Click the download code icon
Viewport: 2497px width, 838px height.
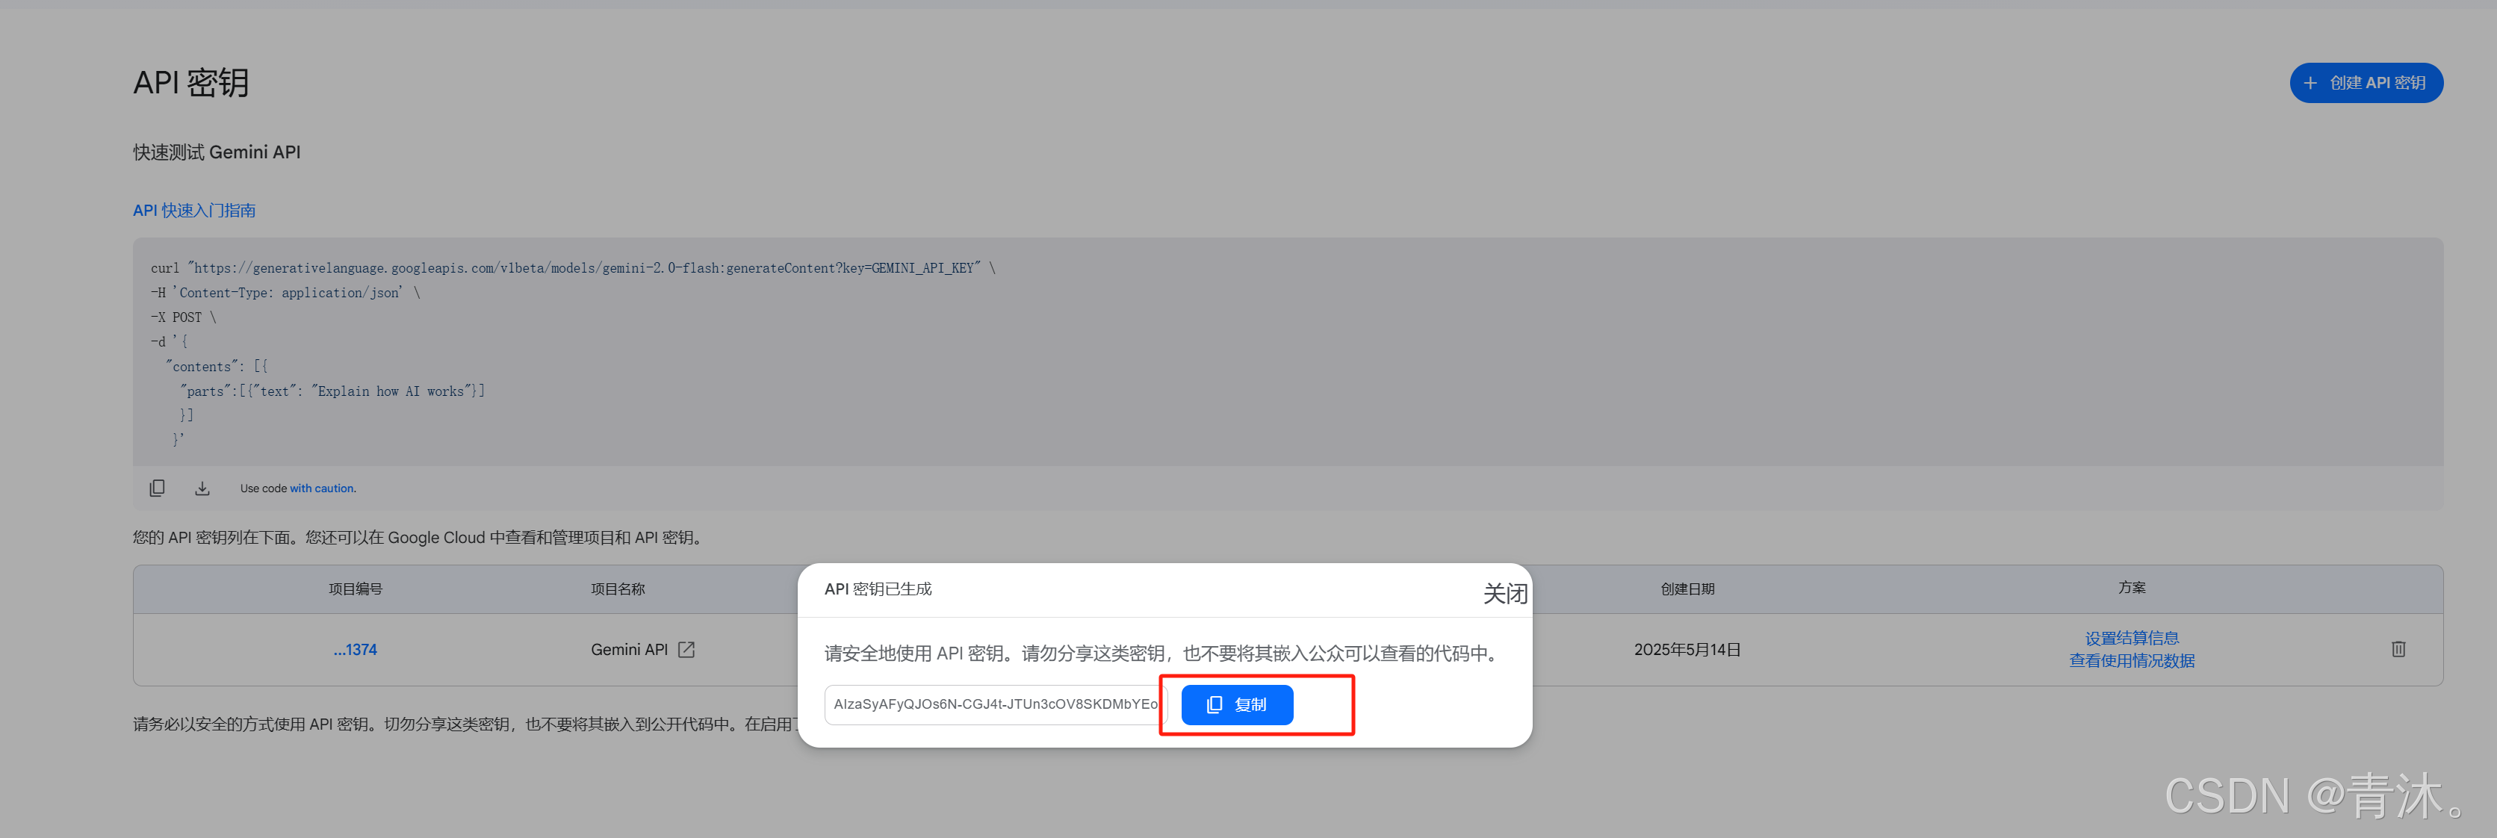[x=202, y=488]
